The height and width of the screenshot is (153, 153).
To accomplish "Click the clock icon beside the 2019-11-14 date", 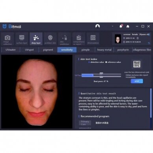I will tap(124, 38).
